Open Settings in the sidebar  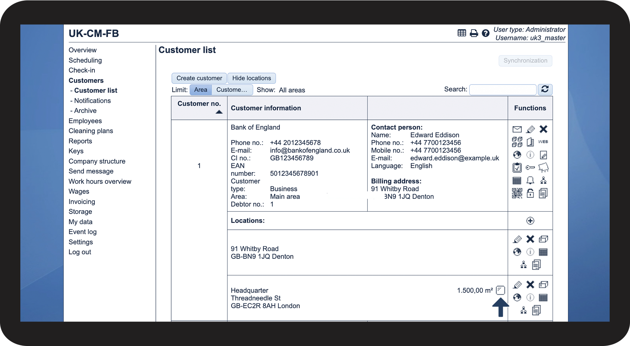pos(81,242)
